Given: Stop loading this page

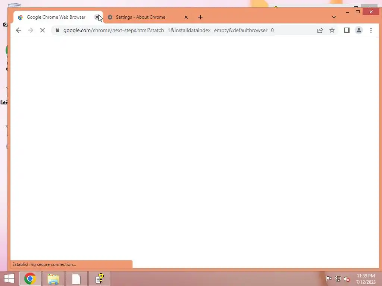Looking at the screenshot, I should click(x=43, y=30).
